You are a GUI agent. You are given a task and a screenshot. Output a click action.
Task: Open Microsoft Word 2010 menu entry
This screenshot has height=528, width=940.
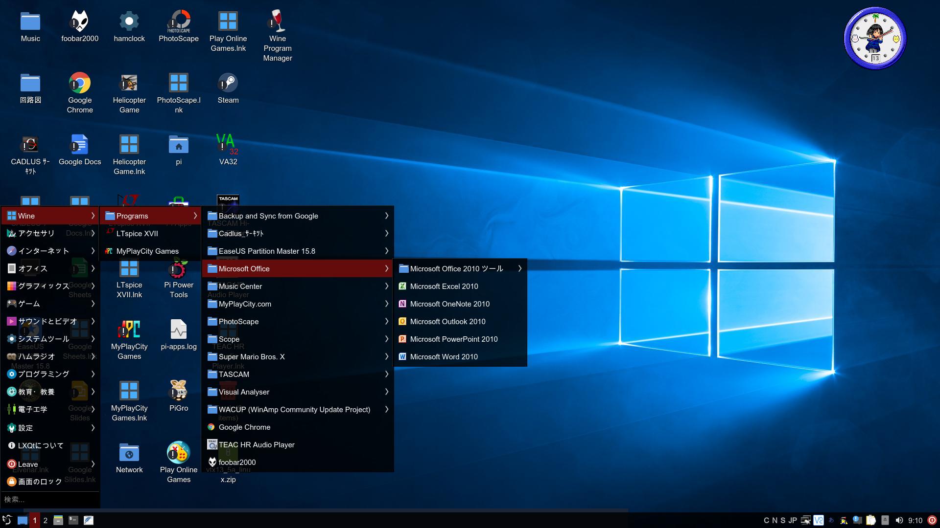pos(444,357)
